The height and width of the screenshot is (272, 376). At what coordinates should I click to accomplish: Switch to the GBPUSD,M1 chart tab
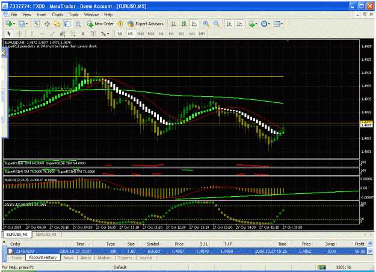46,234
